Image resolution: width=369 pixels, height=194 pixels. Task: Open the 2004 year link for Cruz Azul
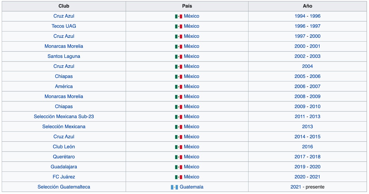tap(307, 66)
